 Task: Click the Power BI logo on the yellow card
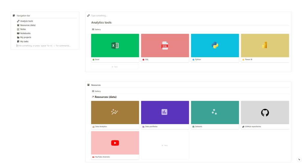(265, 45)
